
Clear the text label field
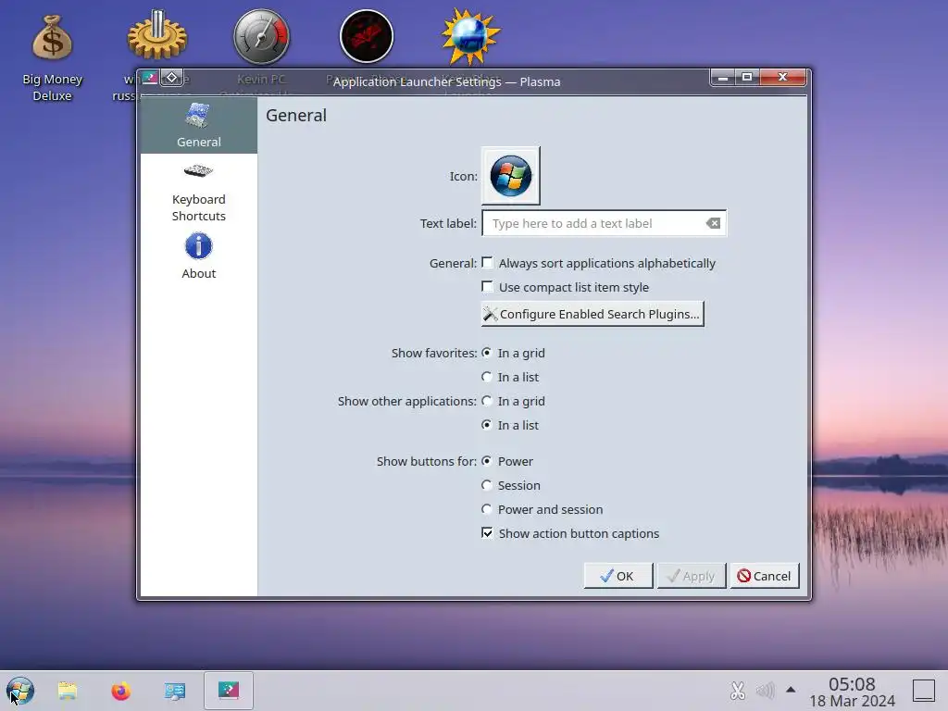713,223
